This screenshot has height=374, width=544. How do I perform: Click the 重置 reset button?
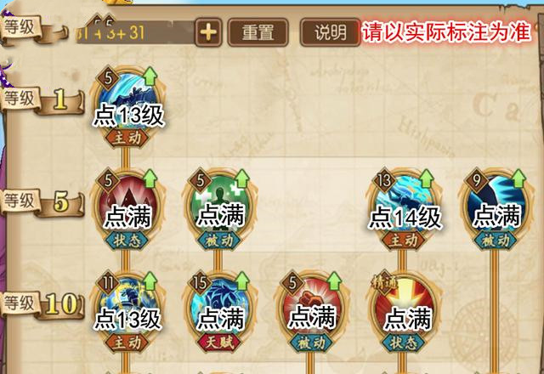[258, 32]
